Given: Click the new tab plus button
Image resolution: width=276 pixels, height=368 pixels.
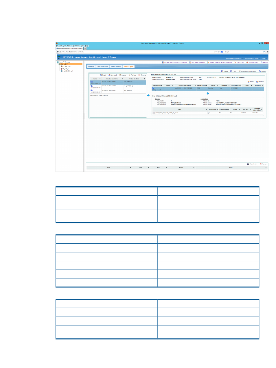Looking at the screenshot, I should tap(85, 48).
